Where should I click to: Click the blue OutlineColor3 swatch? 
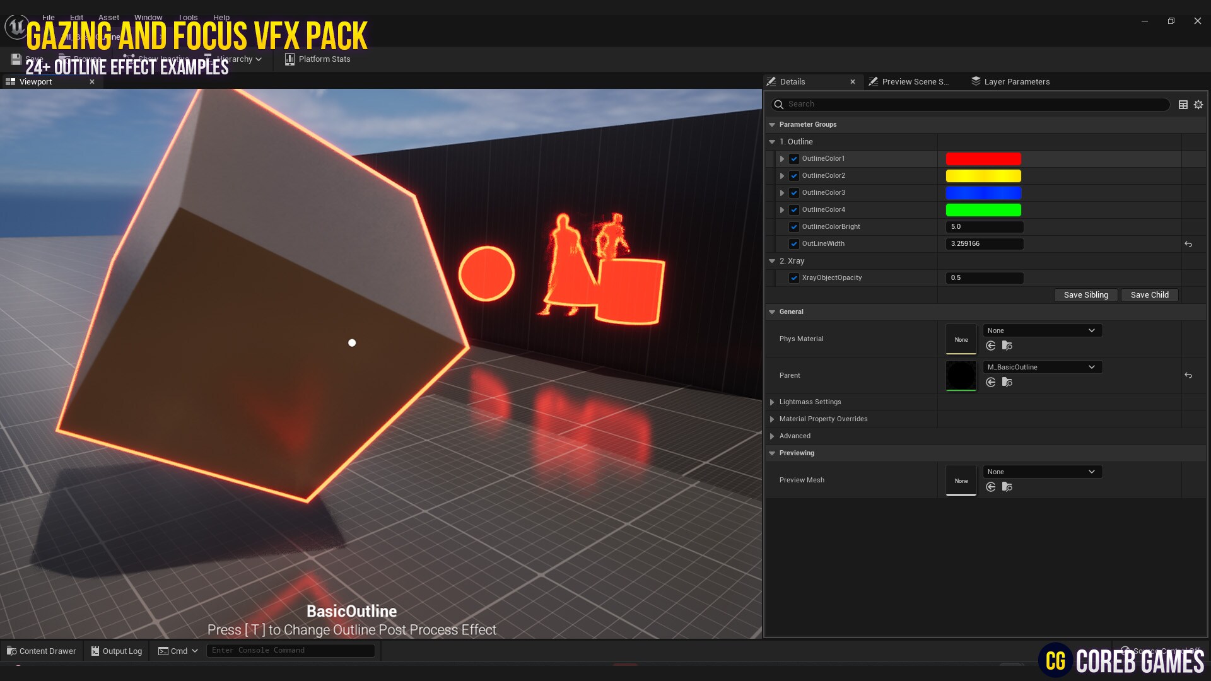[983, 193]
